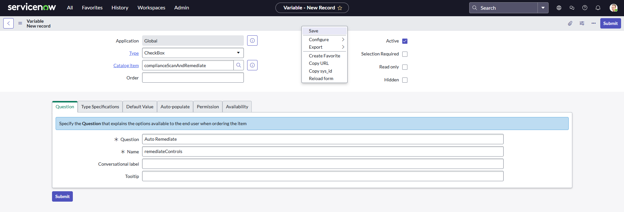Click the Tooltip input field
The height and width of the screenshot is (212, 624).
pyautogui.click(x=323, y=176)
